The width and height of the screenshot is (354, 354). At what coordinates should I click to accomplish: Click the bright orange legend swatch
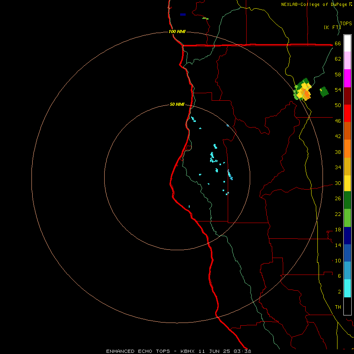[347, 149]
